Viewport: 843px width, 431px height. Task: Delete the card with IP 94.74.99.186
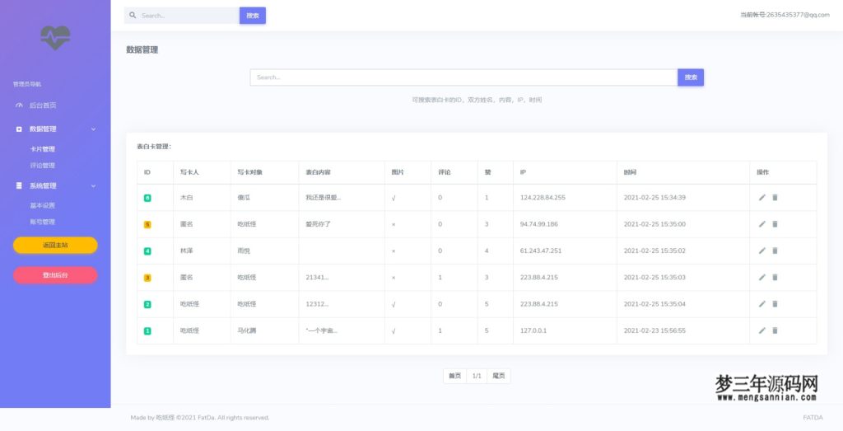[775, 224]
